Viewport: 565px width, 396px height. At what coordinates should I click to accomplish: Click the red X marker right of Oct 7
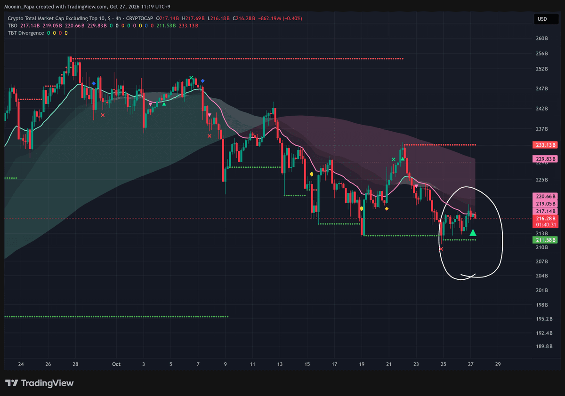tap(210, 136)
